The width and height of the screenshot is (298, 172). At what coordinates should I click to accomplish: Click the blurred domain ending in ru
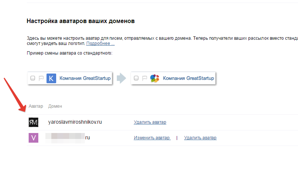(68, 138)
